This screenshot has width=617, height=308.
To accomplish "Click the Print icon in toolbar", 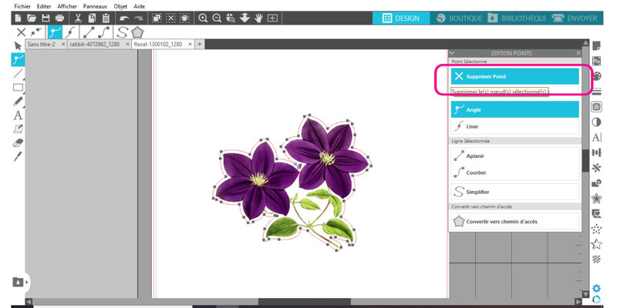I will point(59,18).
